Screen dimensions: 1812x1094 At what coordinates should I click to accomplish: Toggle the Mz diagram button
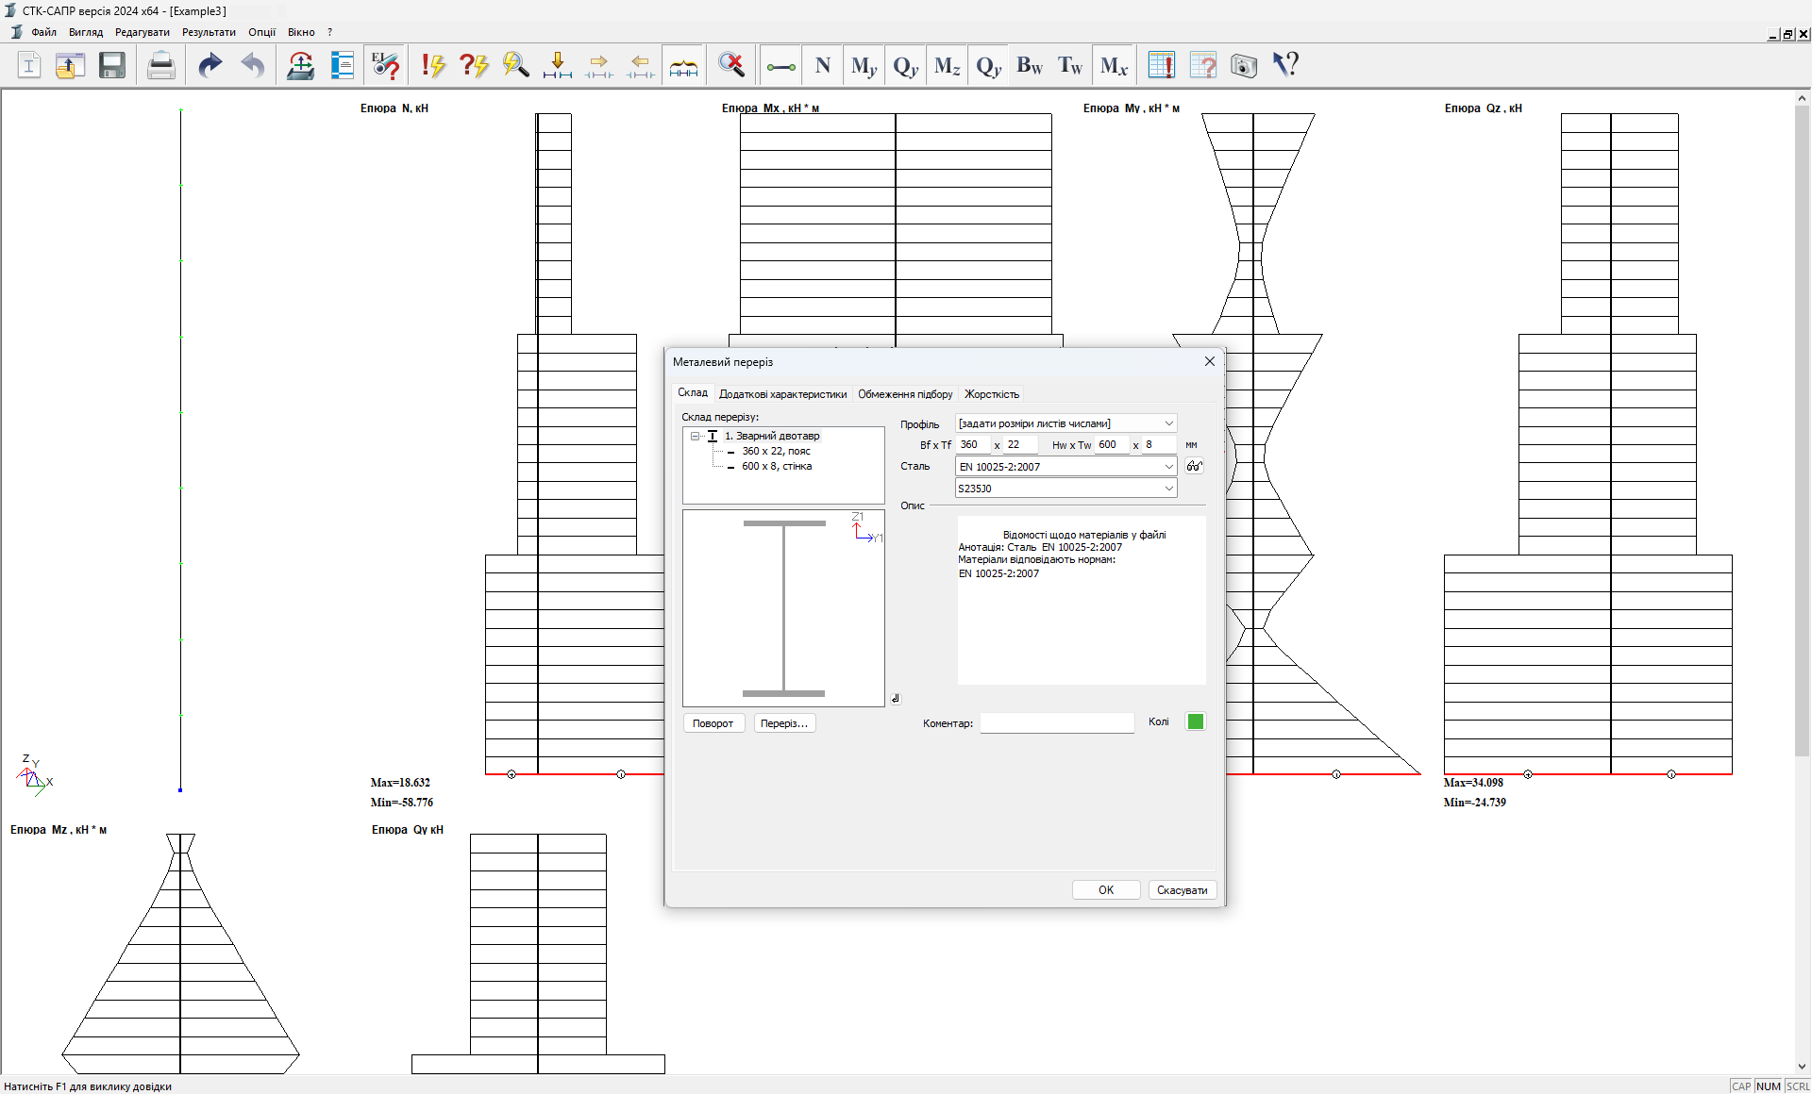pos(947,65)
